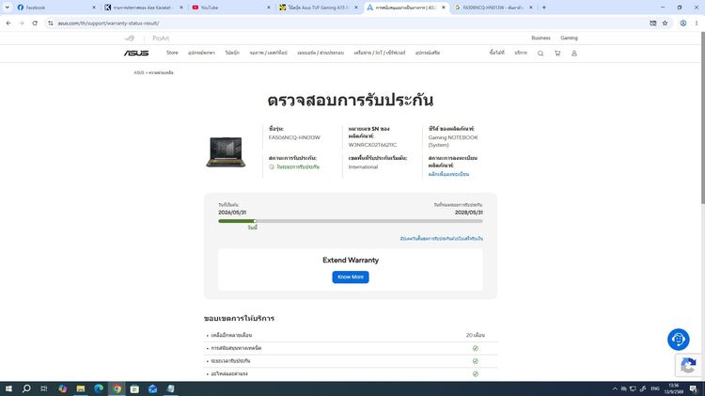Click the ASUS breadcrumb link

(x=138, y=72)
